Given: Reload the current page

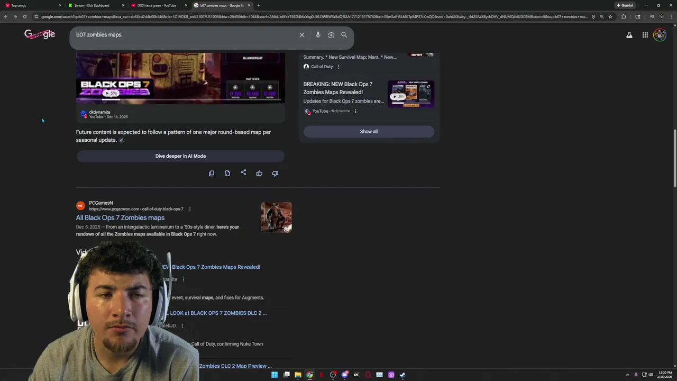Looking at the screenshot, I should (x=24, y=16).
